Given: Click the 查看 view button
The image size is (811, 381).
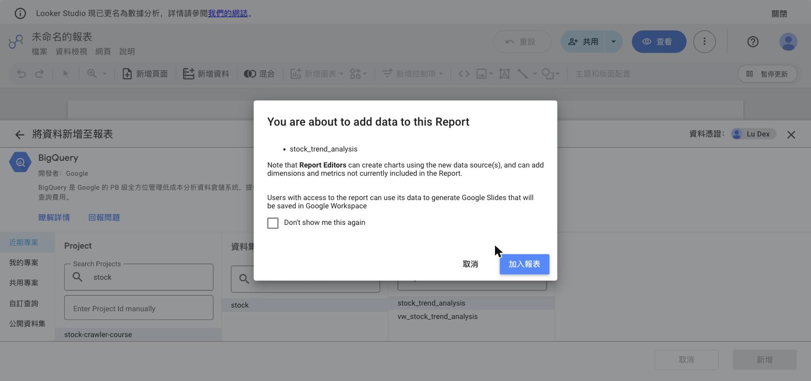Looking at the screenshot, I should (x=659, y=41).
